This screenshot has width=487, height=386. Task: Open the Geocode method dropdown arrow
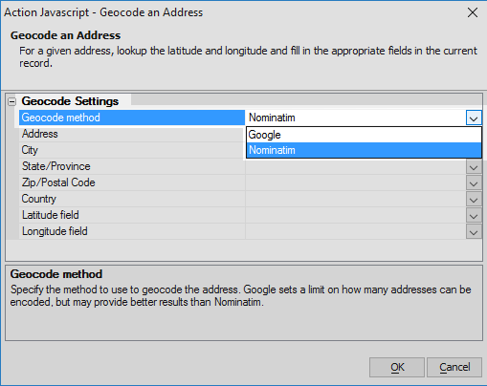coord(474,118)
